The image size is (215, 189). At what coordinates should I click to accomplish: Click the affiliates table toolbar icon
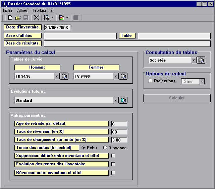tap(47, 18)
